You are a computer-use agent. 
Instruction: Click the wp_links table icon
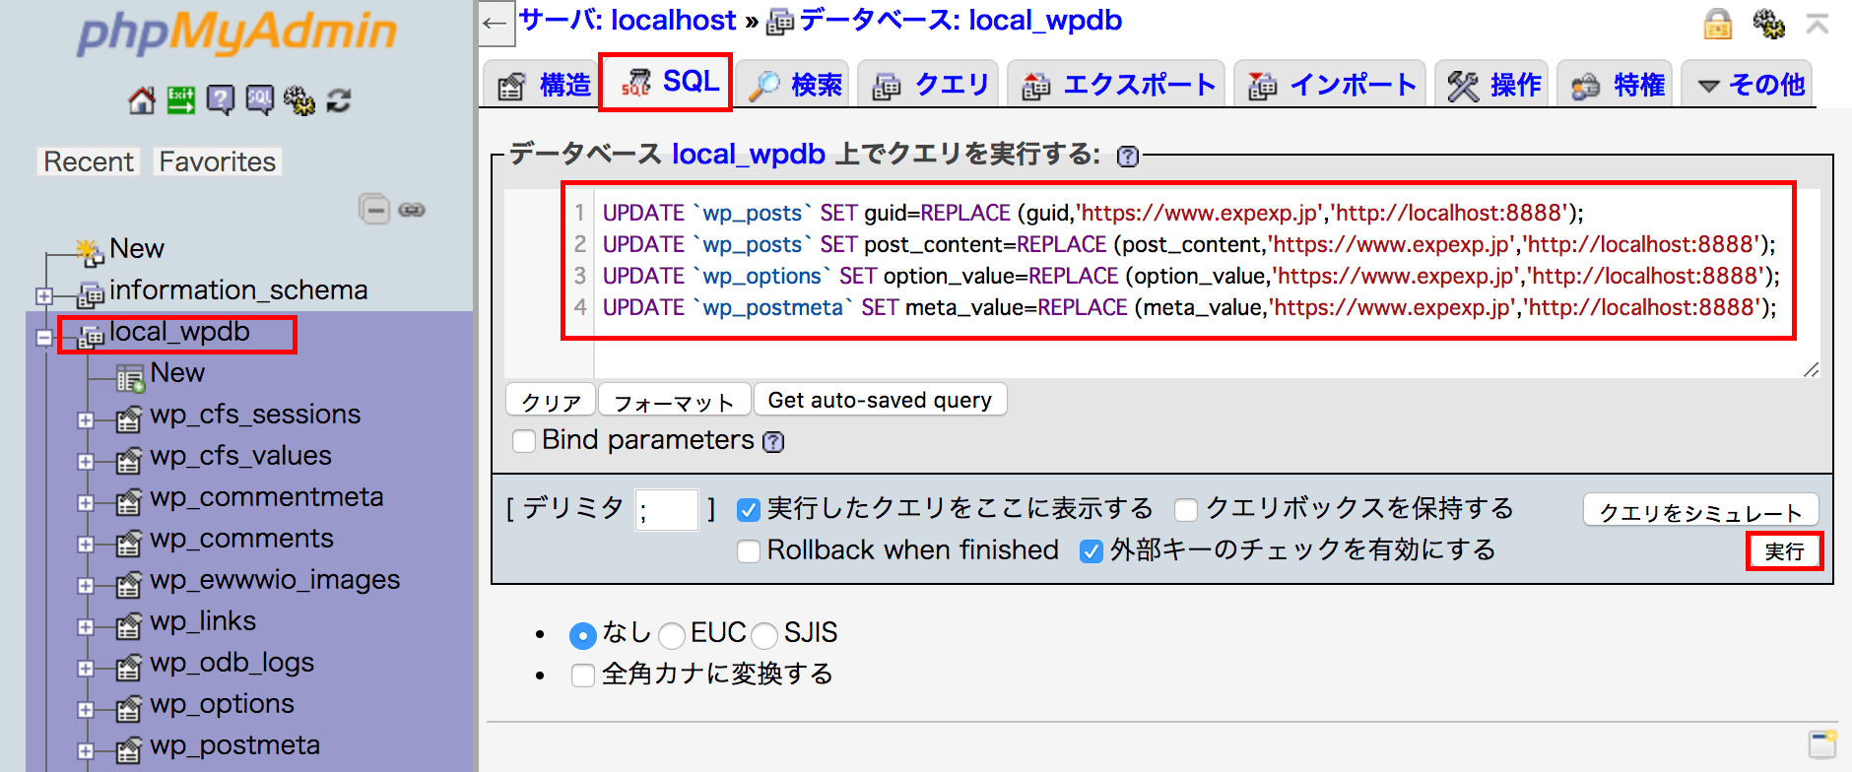click(129, 627)
